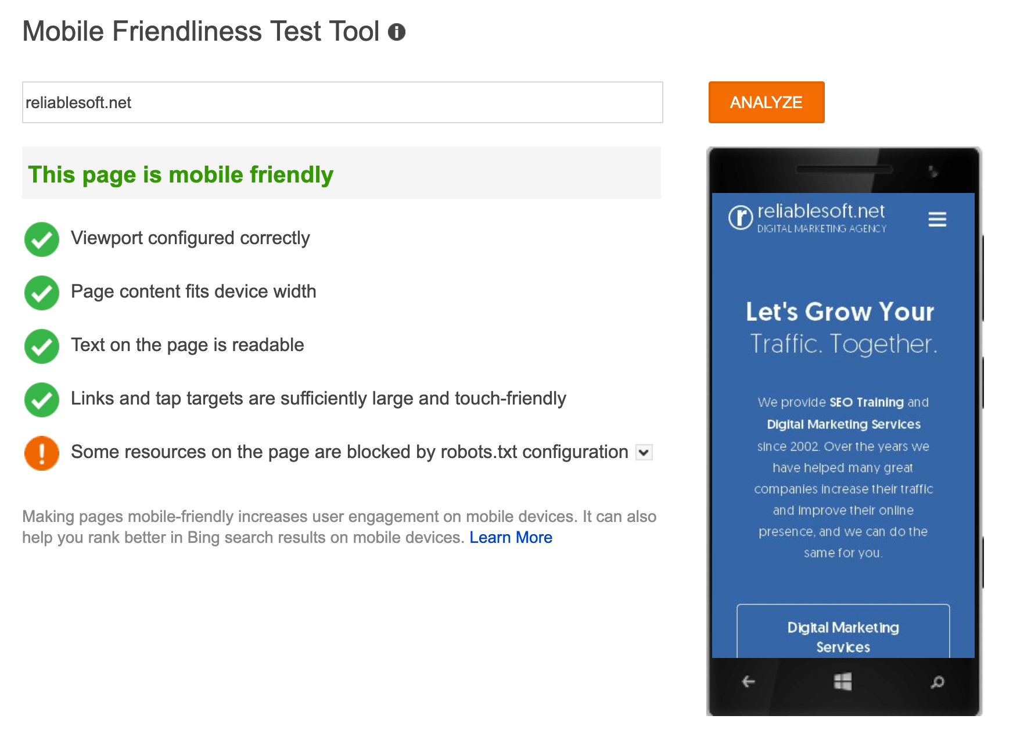Click the reliablesoft.net logo in the preview

[x=807, y=218]
